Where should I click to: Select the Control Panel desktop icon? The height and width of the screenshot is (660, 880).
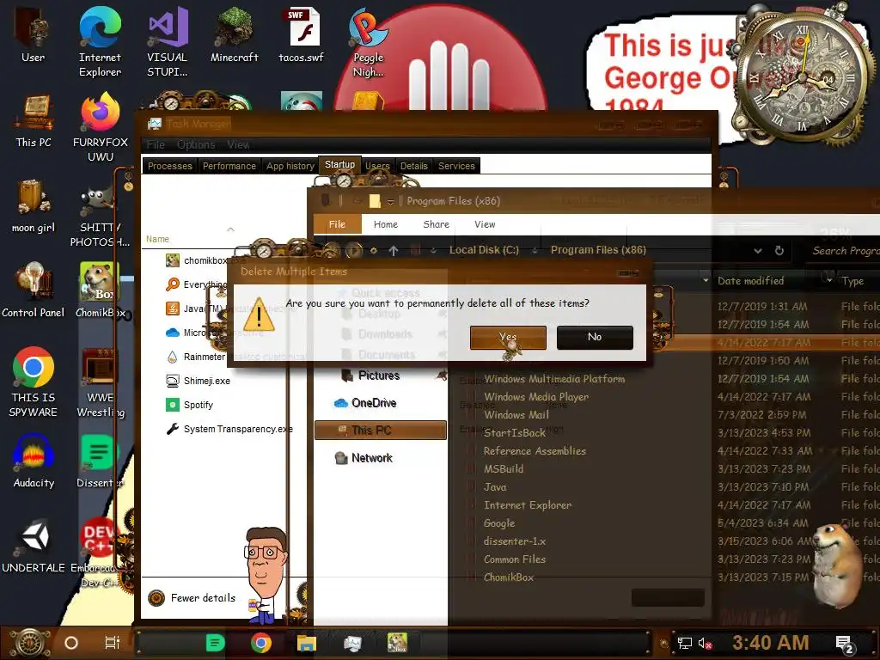(34, 290)
